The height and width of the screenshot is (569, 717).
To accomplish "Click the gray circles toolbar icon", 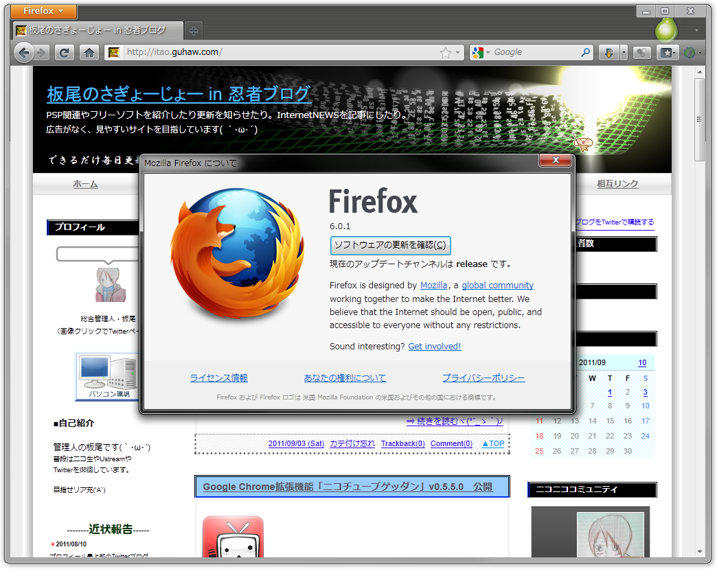I will point(642,53).
